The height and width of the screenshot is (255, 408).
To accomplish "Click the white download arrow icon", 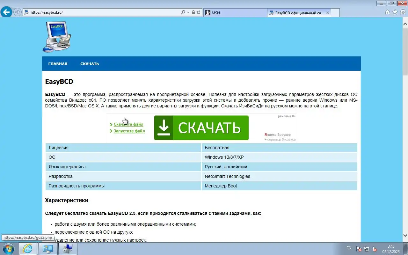I will coord(164,128).
